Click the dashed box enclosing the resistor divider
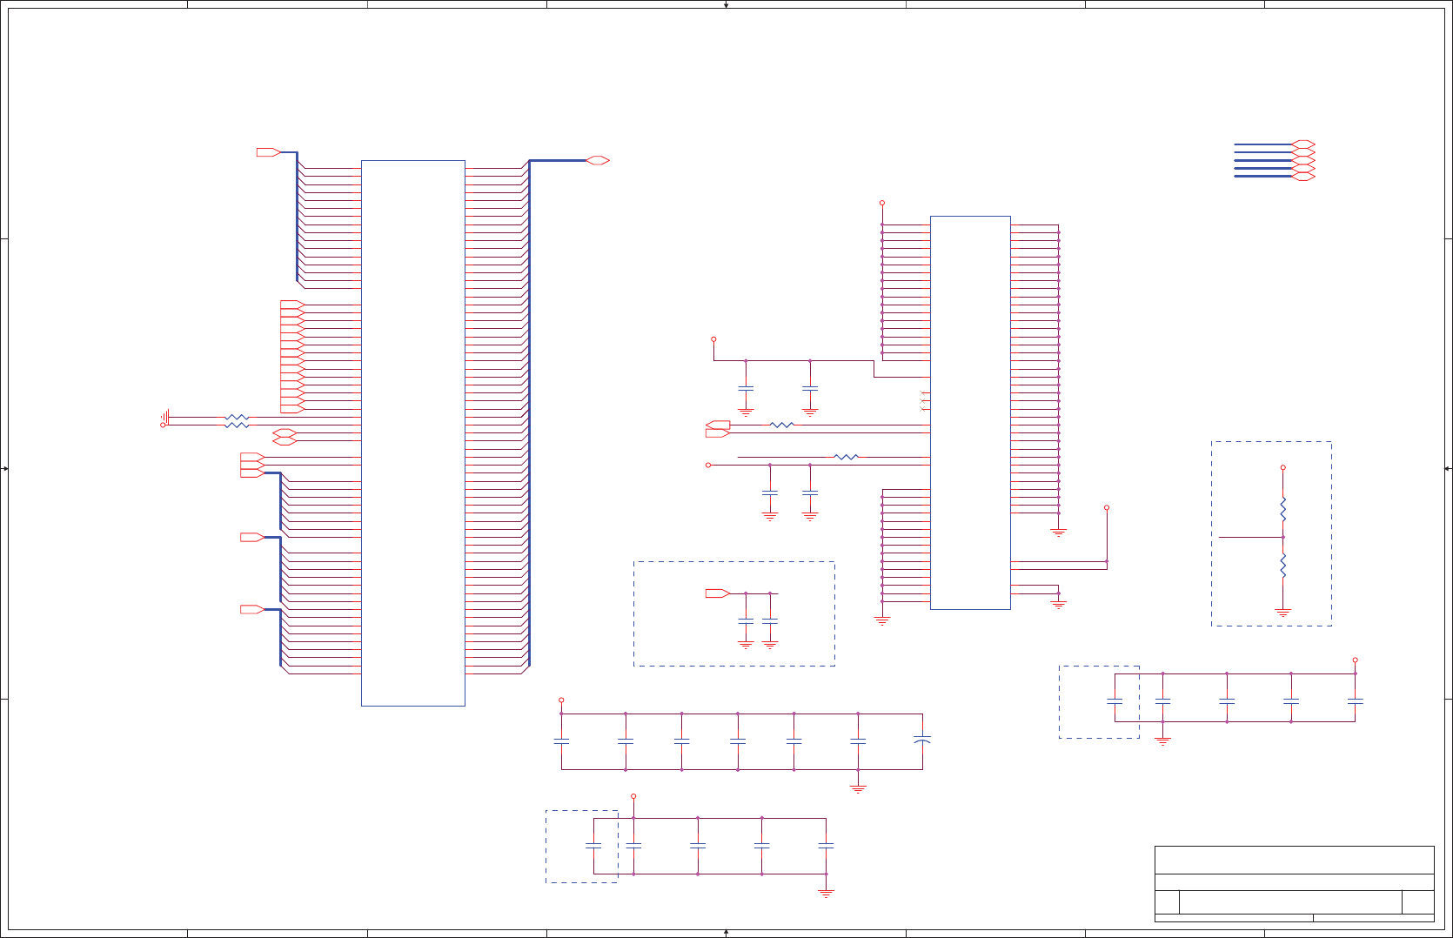This screenshot has height=938, width=1453. pyautogui.click(x=1271, y=533)
